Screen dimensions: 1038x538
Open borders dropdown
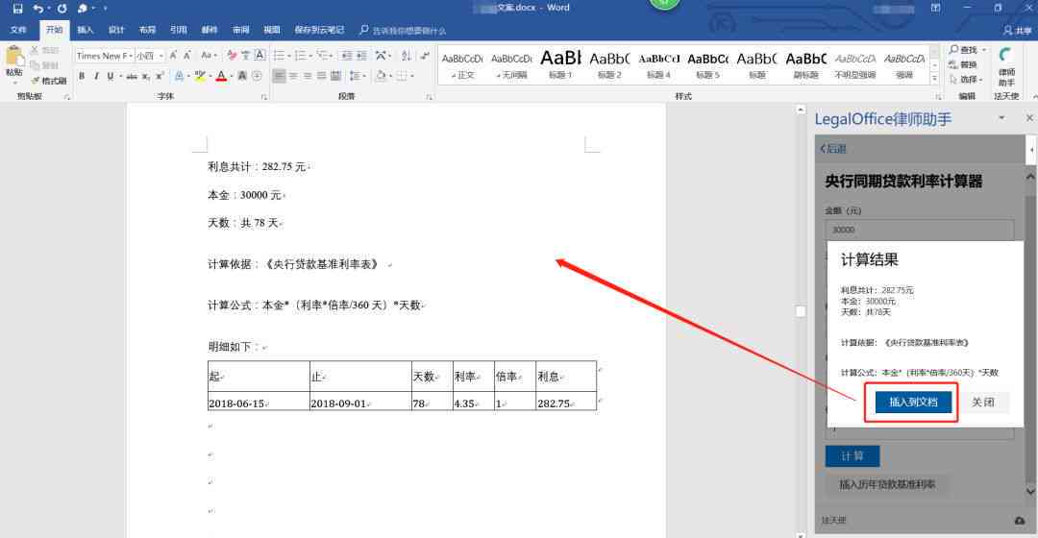411,76
